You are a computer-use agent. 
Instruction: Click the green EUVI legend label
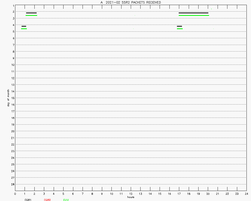click(66, 200)
